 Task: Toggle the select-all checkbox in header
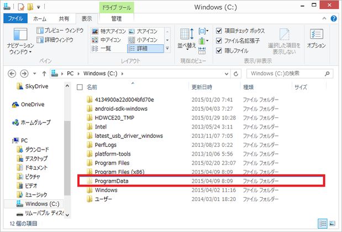coord(80,87)
